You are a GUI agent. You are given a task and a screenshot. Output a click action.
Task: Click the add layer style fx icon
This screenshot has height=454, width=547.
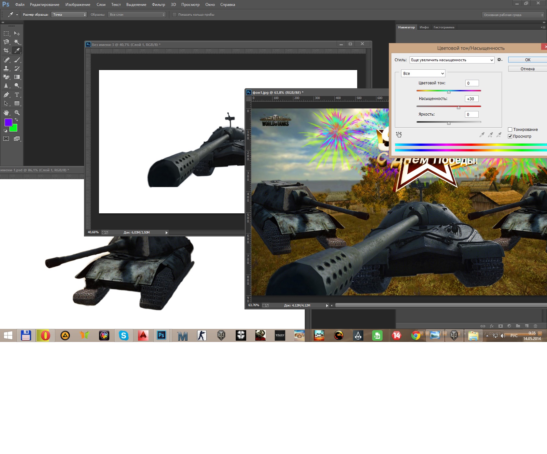[x=492, y=326]
